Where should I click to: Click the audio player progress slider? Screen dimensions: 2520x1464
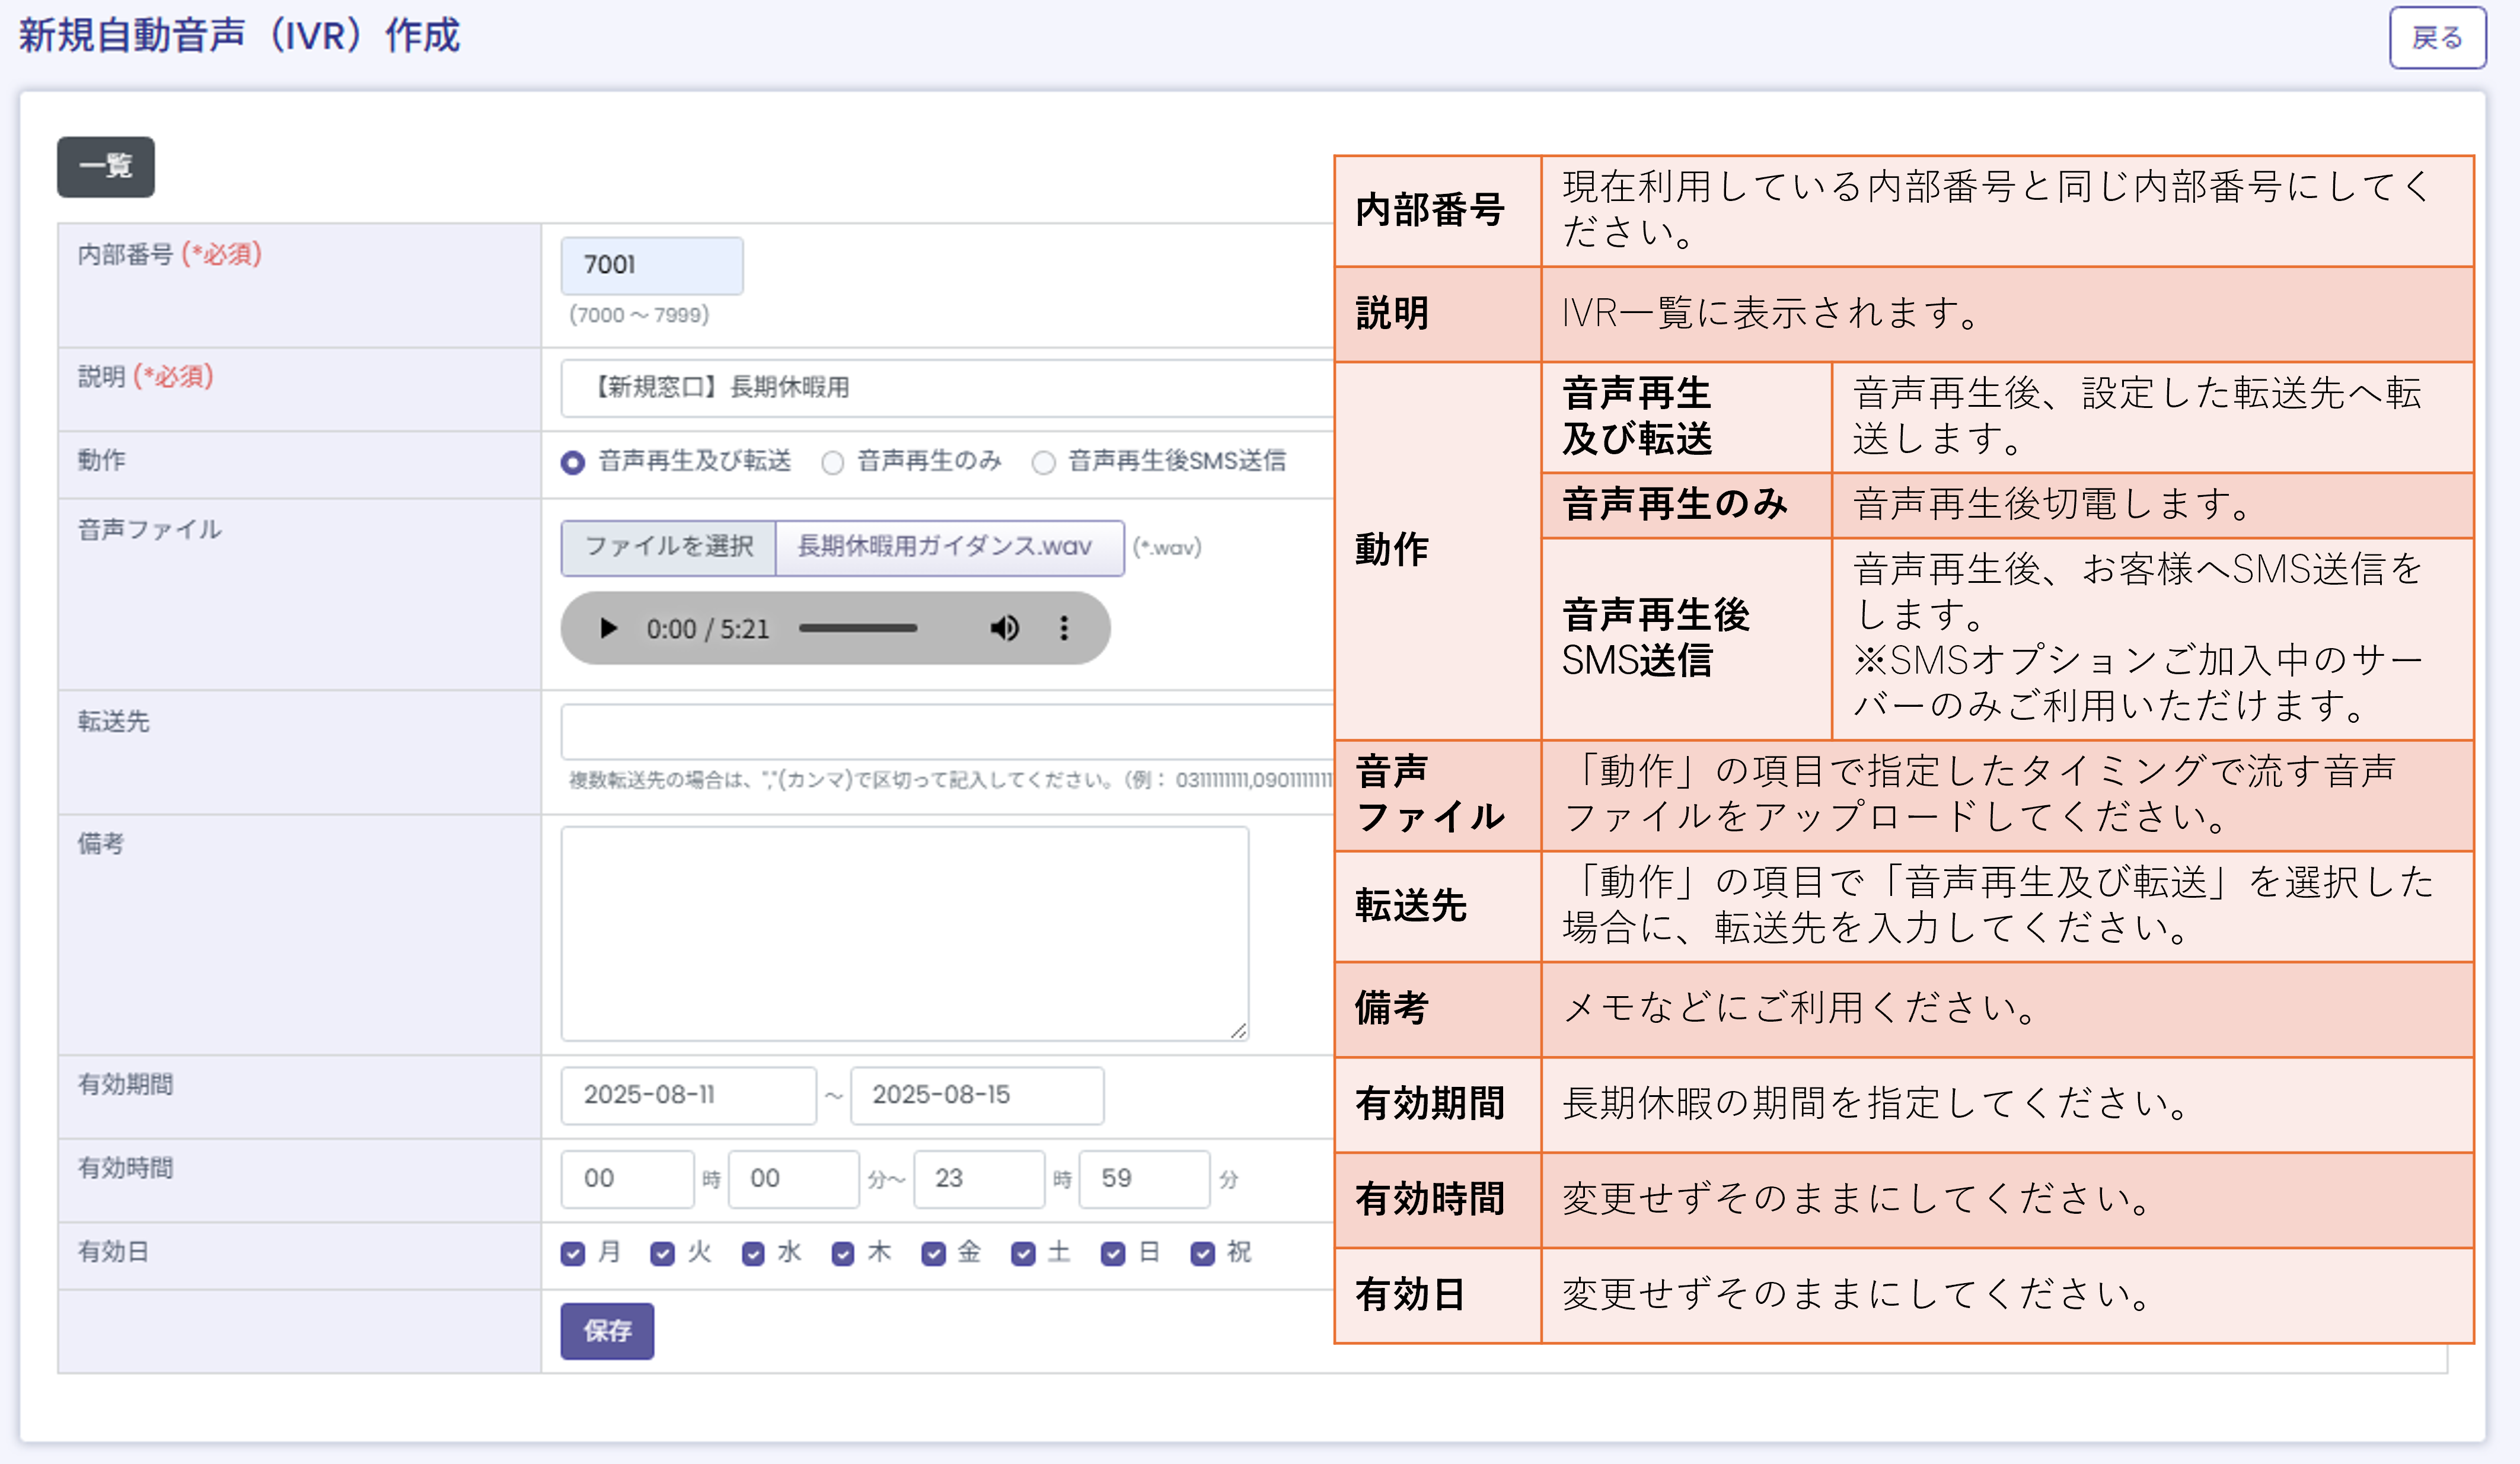click(857, 628)
